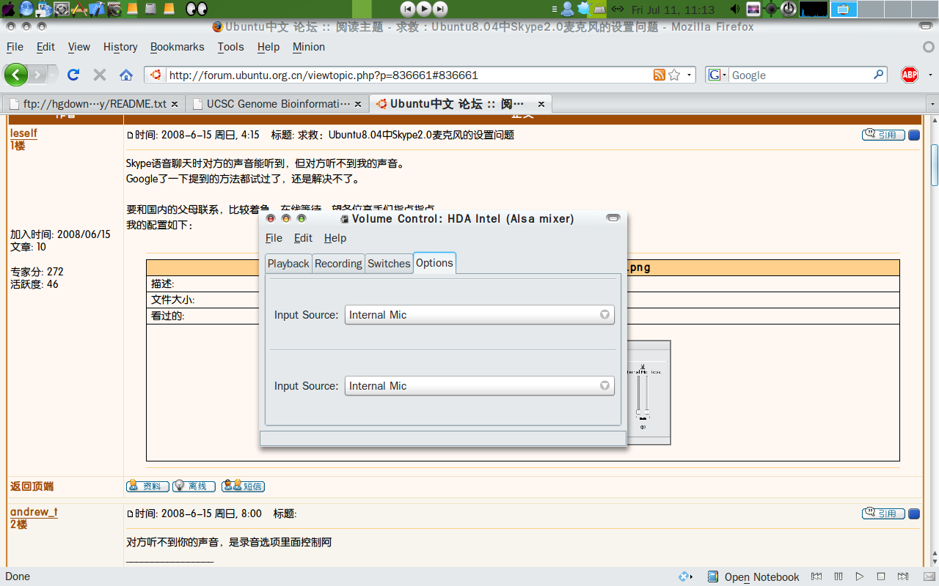Open the search engine selector dropdown
Screen dimensions: 939x586
717,75
